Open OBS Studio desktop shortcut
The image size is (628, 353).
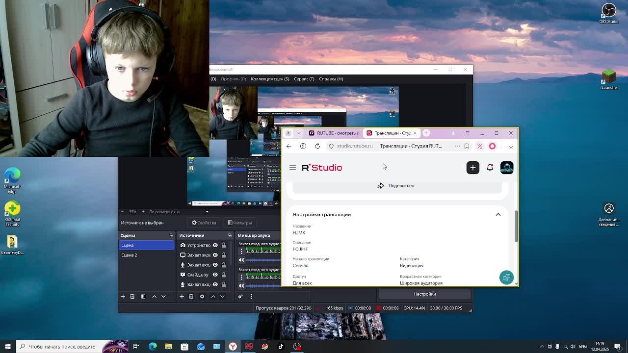click(609, 13)
